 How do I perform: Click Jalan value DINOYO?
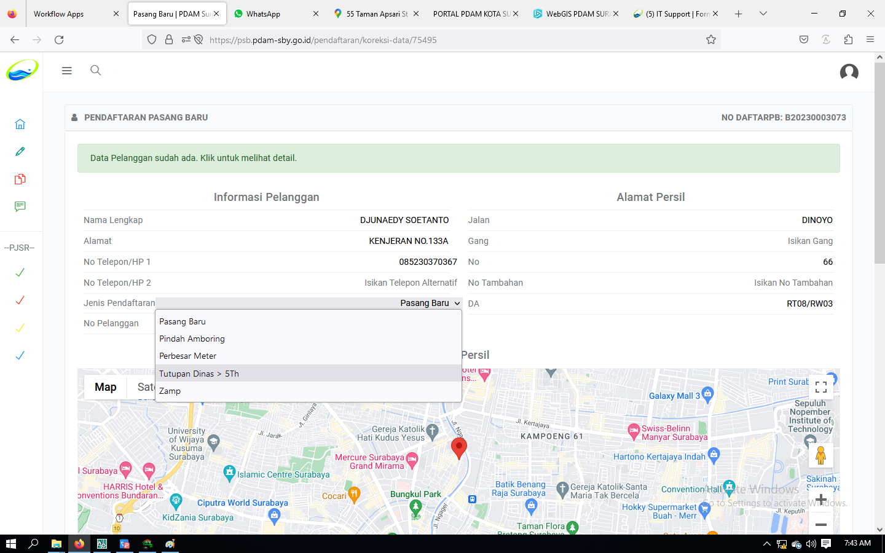click(x=817, y=220)
